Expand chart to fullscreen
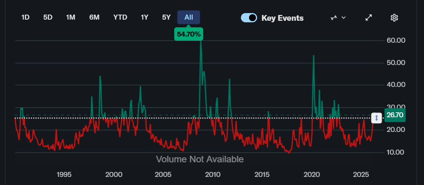Viewport: 424px width, 185px height. tap(368, 18)
